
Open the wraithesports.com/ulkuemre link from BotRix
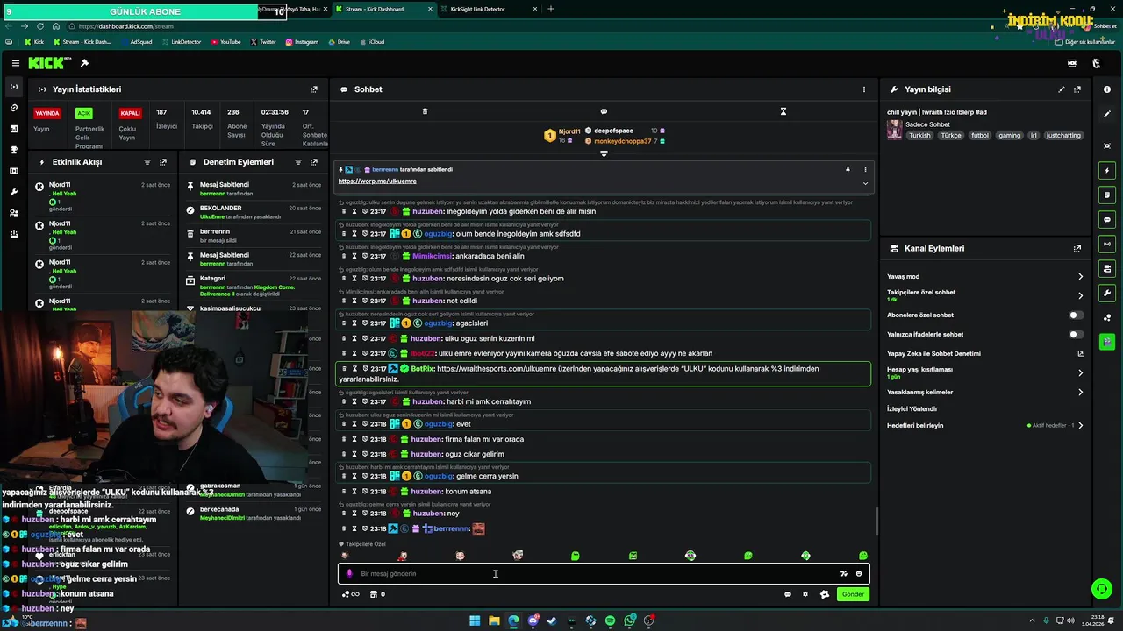coord(497,369)
